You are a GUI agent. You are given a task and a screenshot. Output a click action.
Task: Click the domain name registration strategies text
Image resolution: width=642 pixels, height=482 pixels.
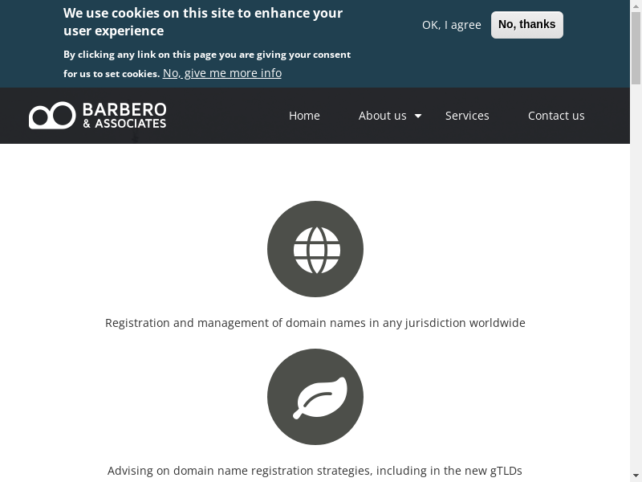(x=315, y=471)
